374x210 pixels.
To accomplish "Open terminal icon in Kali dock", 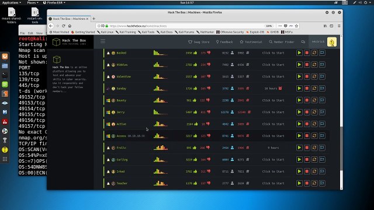I will [5, 75].
